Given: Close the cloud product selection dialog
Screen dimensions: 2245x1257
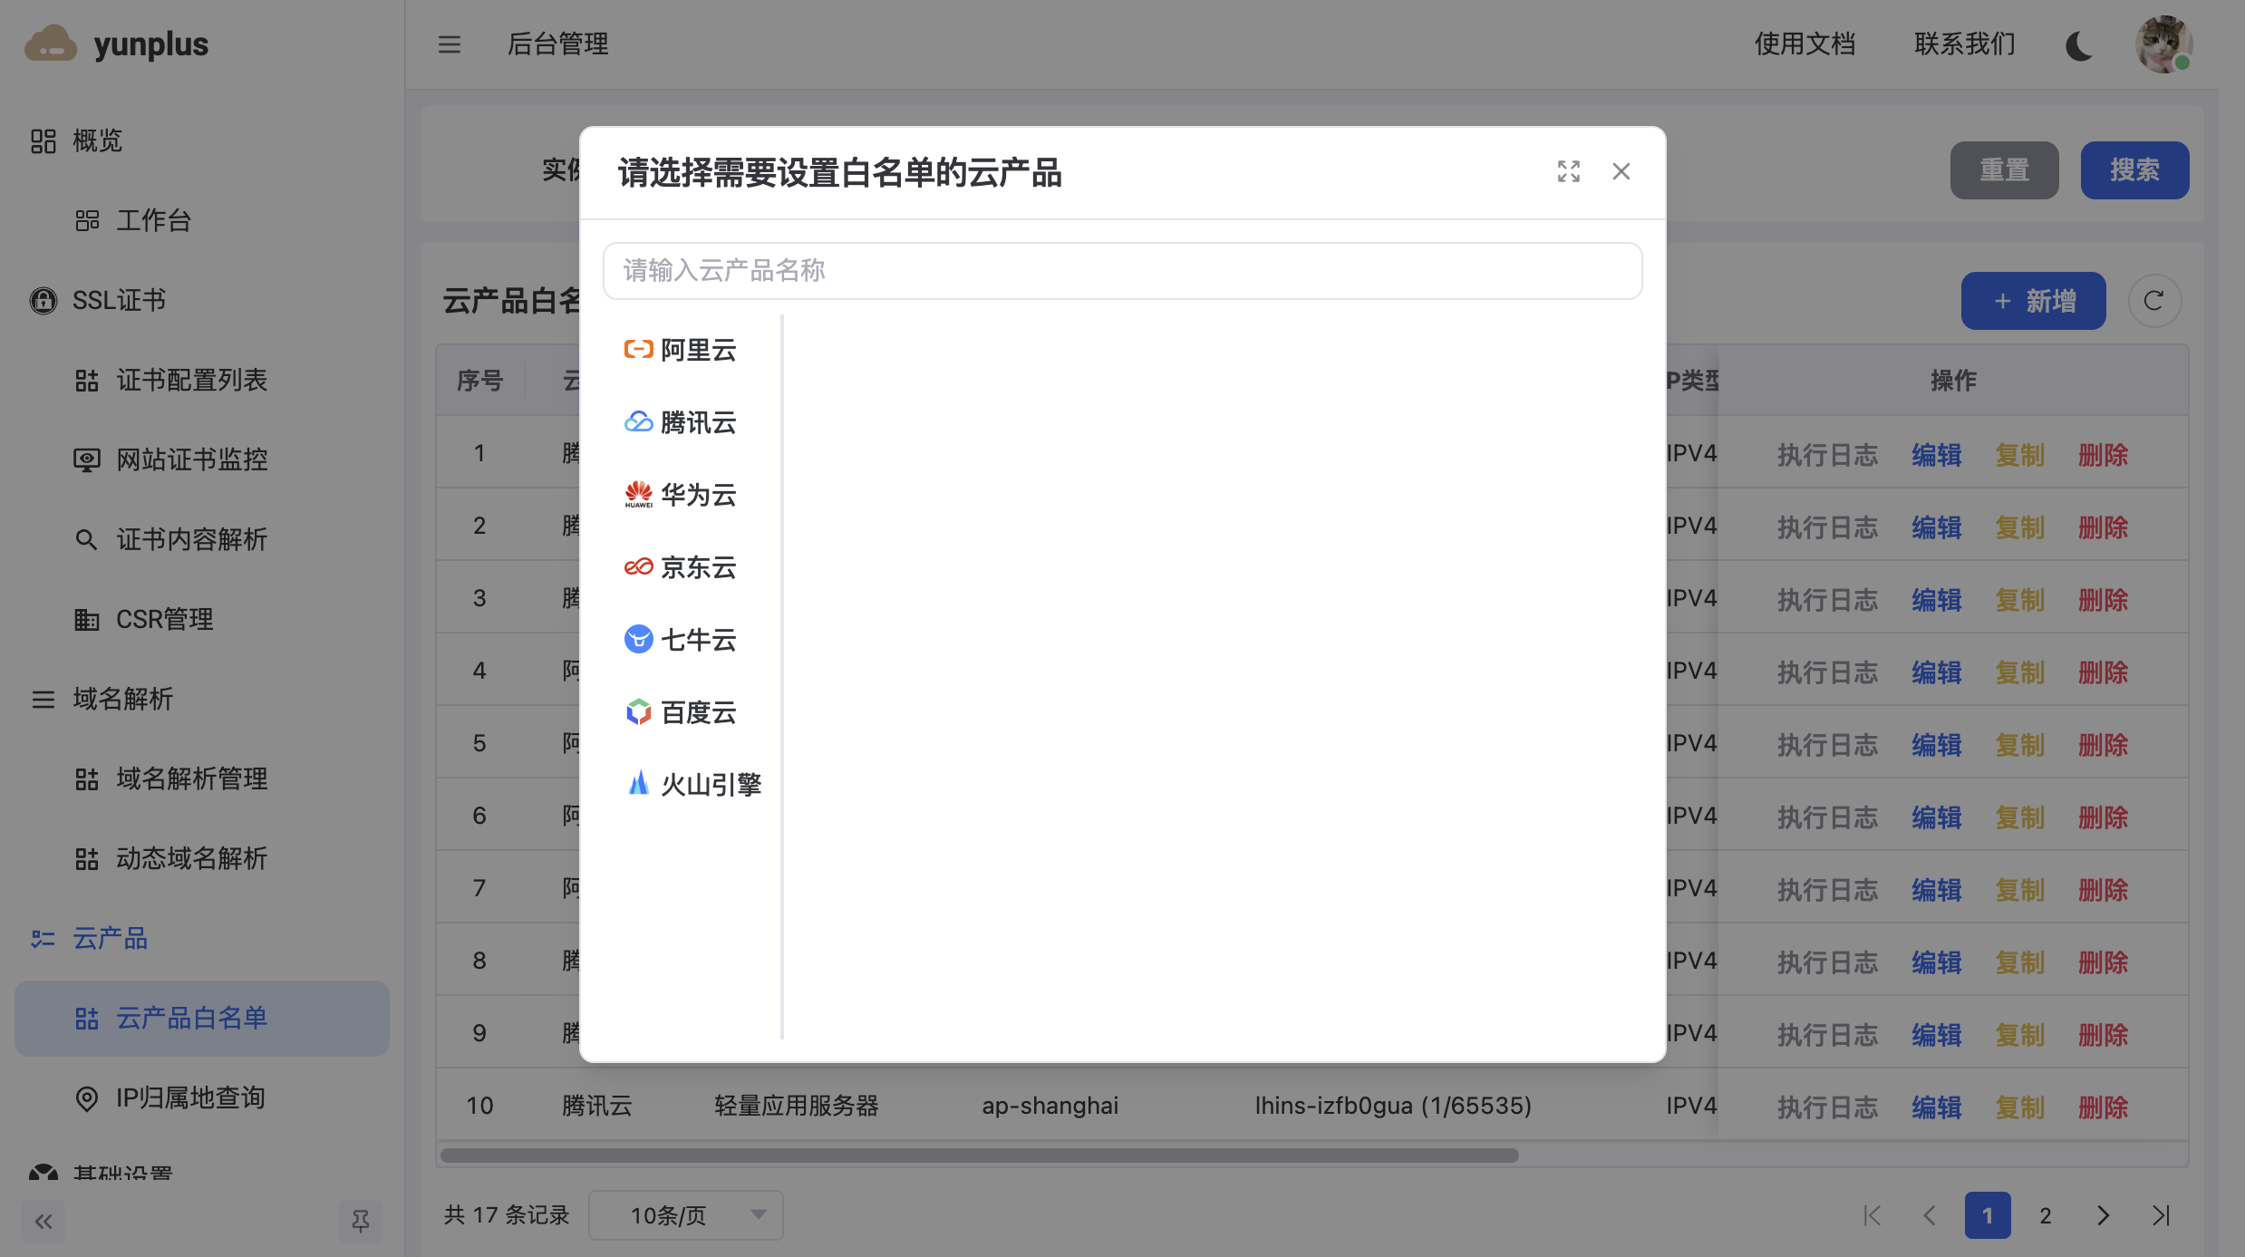Looking at the screenshot, I should 1621,171.
